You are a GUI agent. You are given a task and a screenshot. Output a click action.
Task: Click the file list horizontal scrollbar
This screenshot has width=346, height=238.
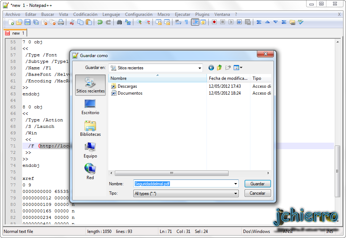coord(172,173)
